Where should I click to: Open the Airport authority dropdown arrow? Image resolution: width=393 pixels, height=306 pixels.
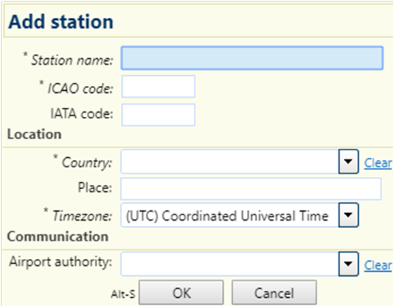[349, 264]
